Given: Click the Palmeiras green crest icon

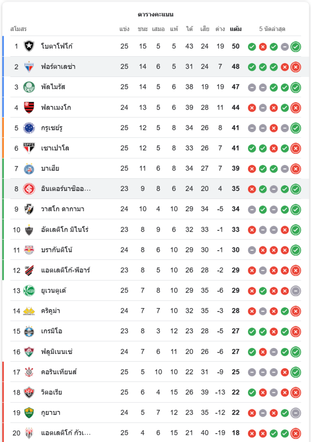Looking at the screenshot, I should pos(29,87).
